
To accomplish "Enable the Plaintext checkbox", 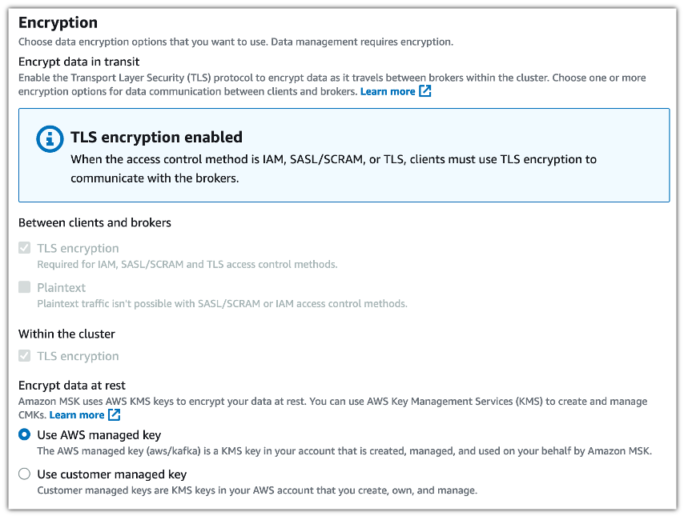I will coord(25,287).
